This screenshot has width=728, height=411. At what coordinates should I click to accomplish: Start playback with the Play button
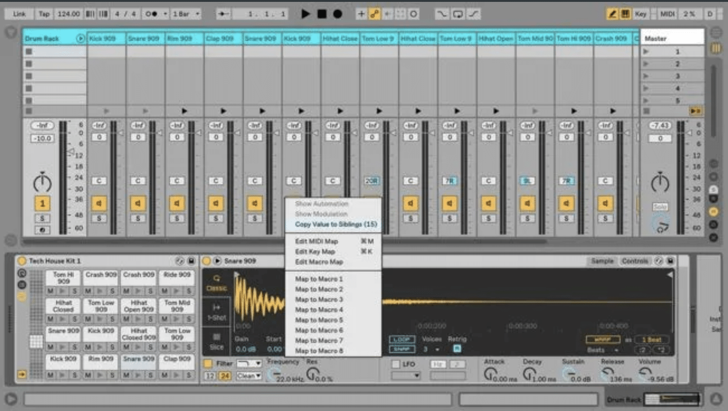pyautogui.click(x=305, y=14)
